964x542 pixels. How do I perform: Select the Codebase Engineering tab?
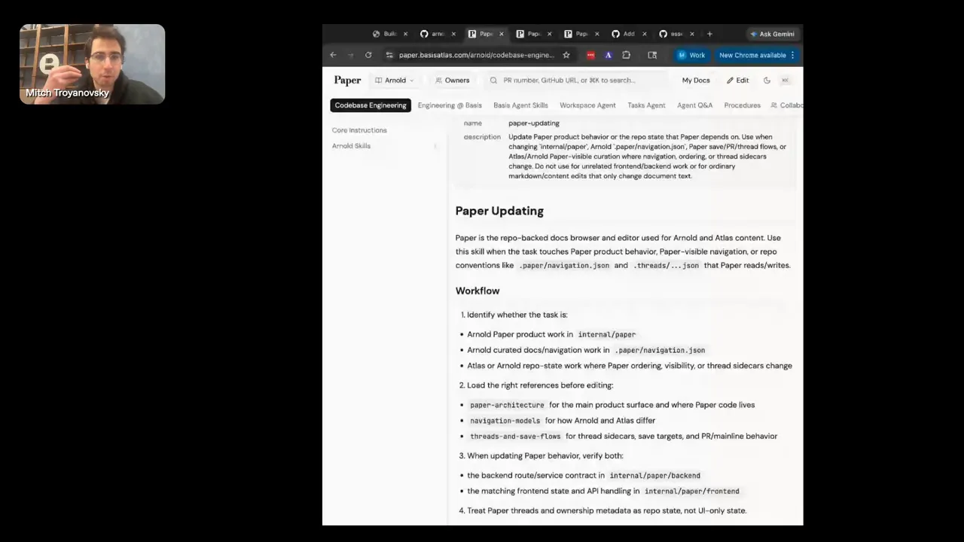click(371, 105)
